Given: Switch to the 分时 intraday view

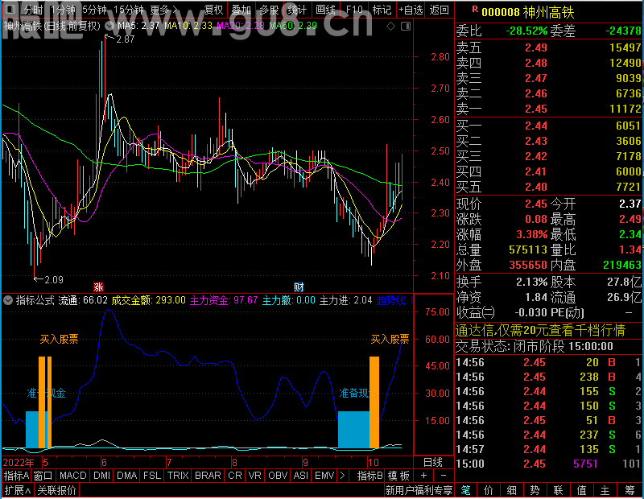Looking at the screenshot, I should (33, 10).
